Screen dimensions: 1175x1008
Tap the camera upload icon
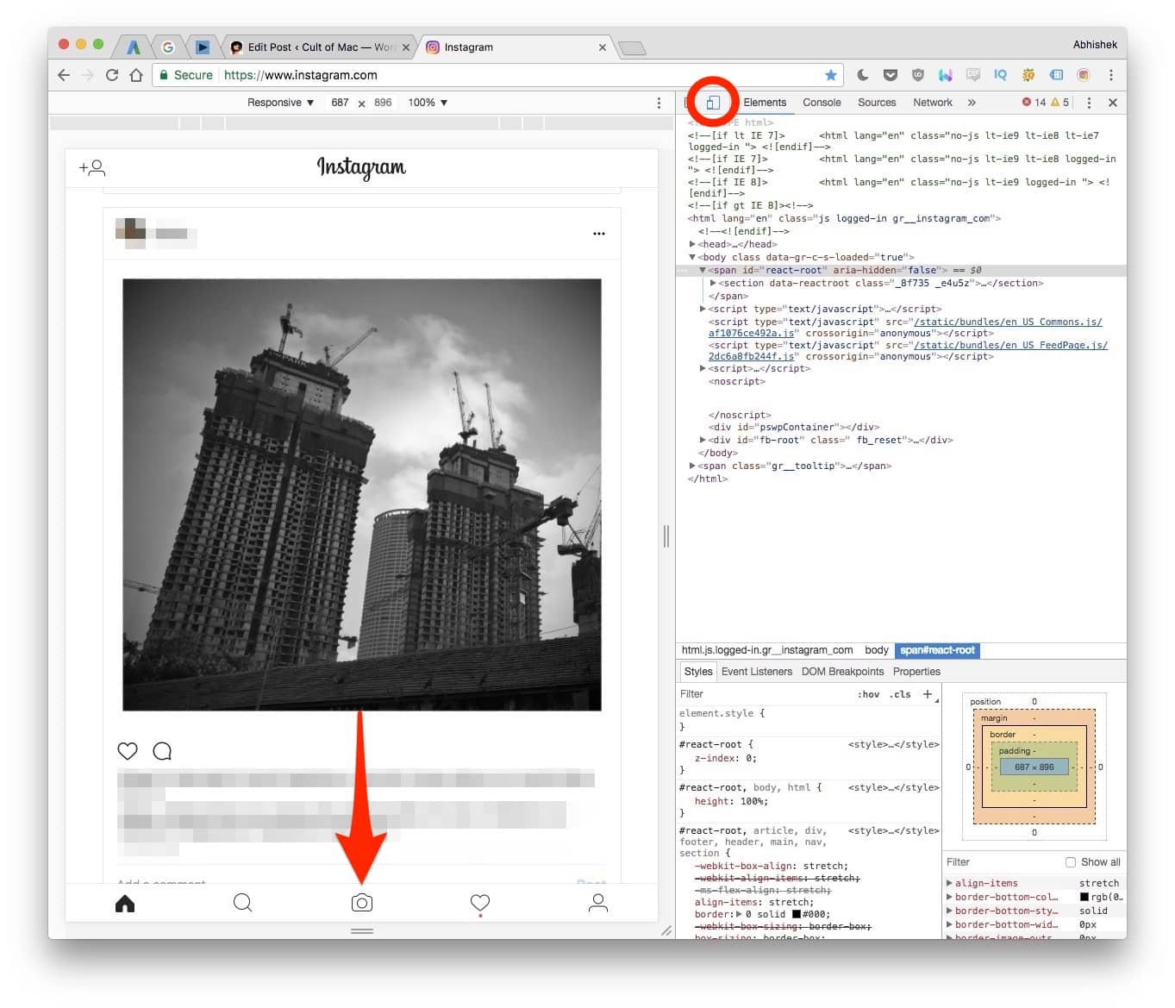pos(362,903)
